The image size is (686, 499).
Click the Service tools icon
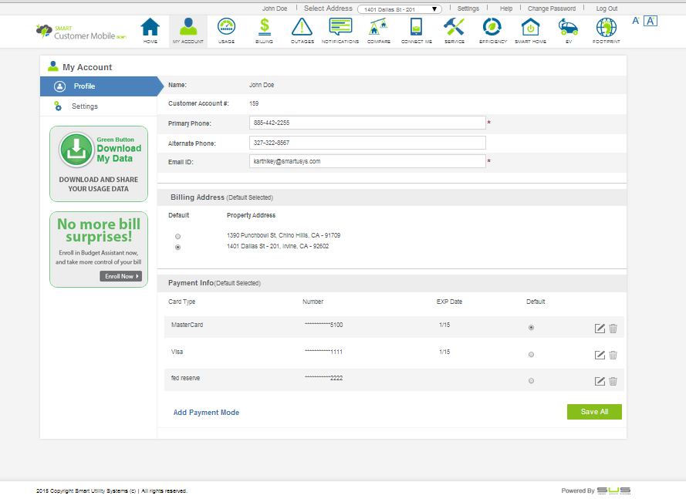tap(454, 29)
